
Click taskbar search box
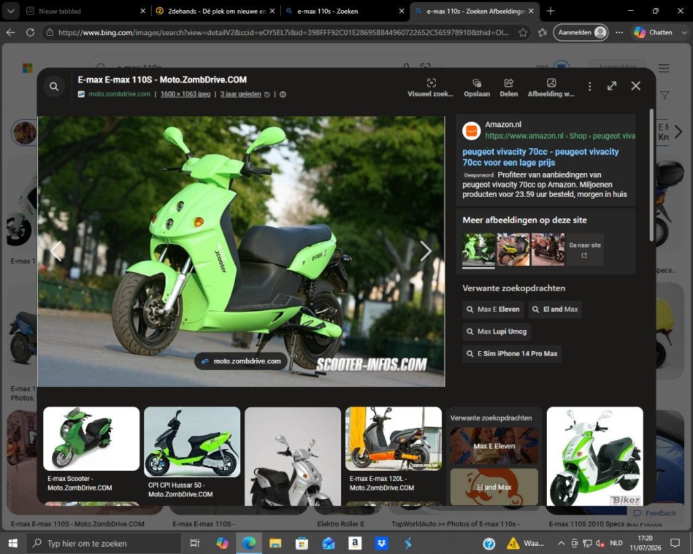(104, 543)
